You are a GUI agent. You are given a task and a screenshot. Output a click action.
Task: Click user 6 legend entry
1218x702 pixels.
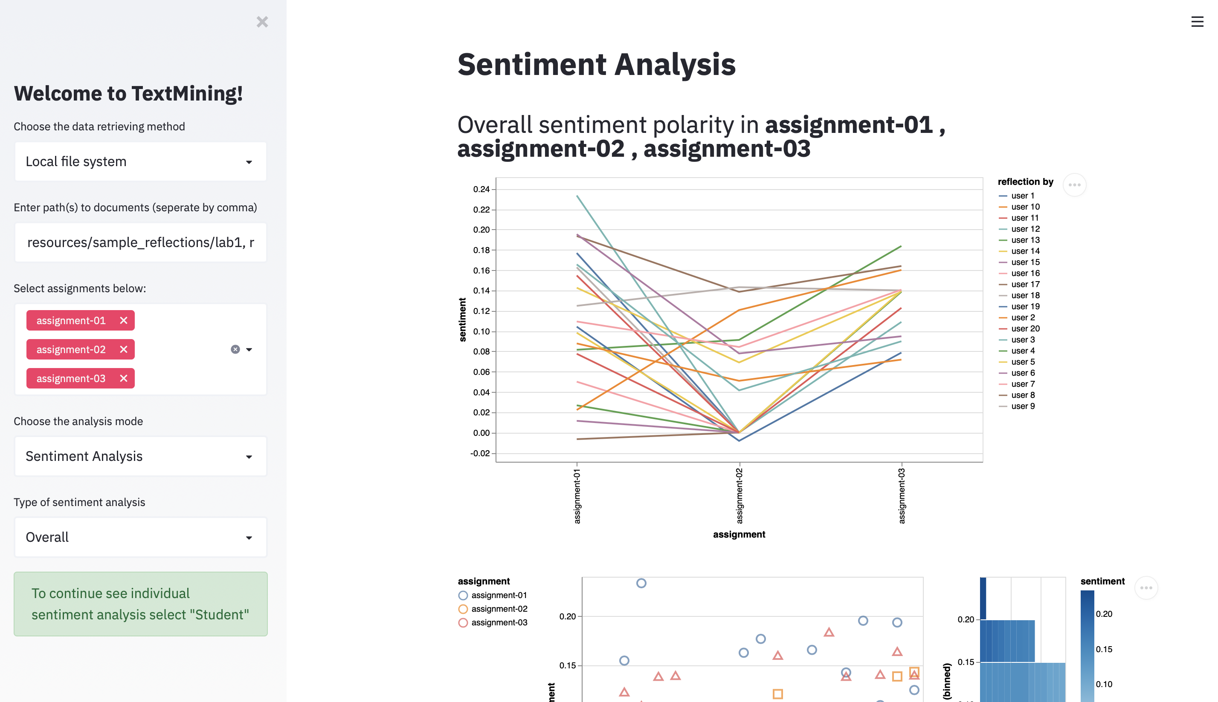[1017, 373]
